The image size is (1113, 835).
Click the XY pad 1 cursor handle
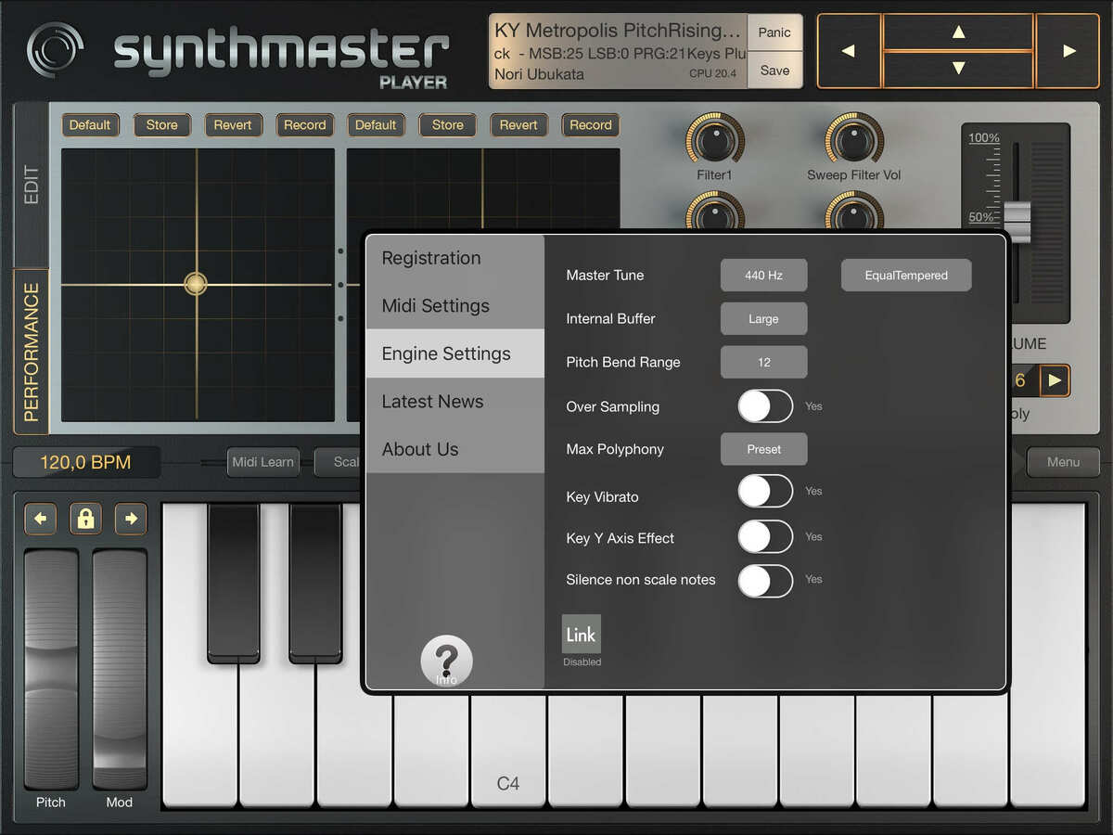pyautogui.click(x=195, y=284)
